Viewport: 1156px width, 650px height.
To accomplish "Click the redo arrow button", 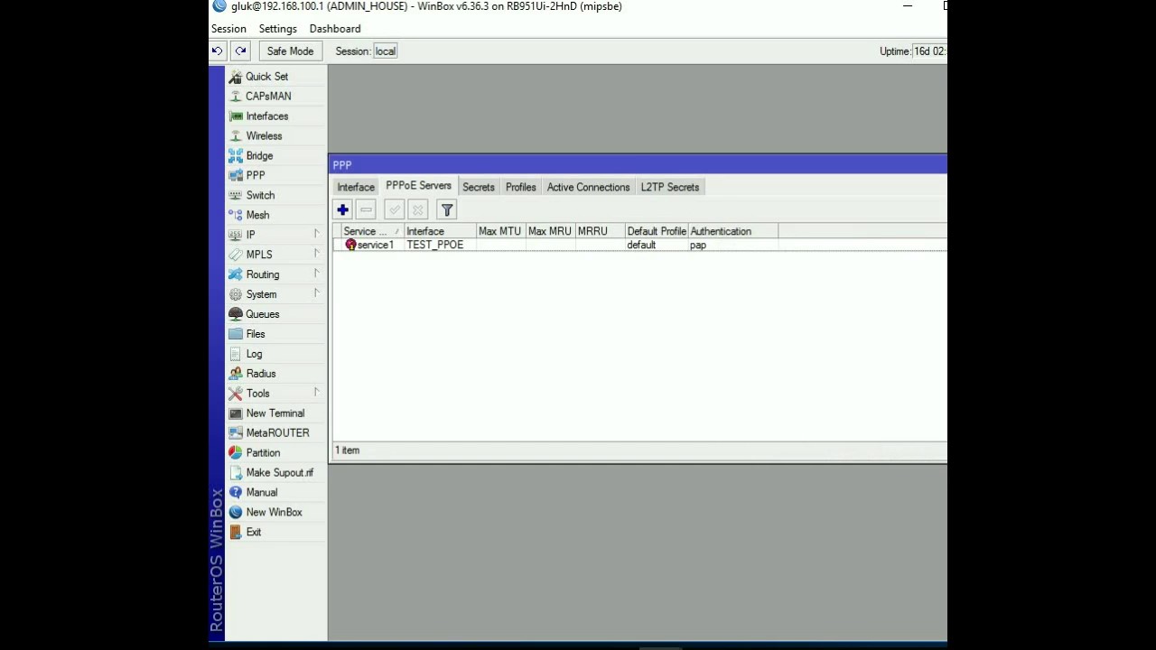I will pyautogui.click(x=240, y=51).
